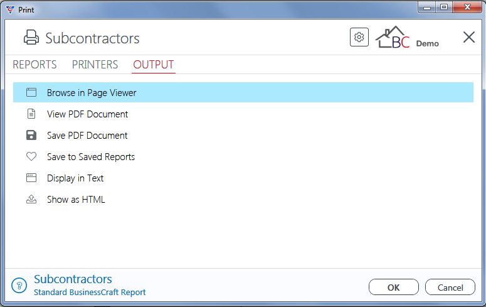Confirm with the OK button
Screen dimensions: 486x307
pyautogui.click(x=394, y=287)
